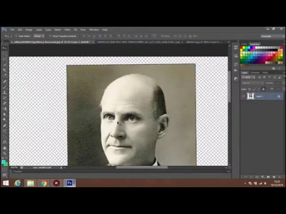Toggle filter for pixel layers
286x214 pixels.
[x=259, y=77]
